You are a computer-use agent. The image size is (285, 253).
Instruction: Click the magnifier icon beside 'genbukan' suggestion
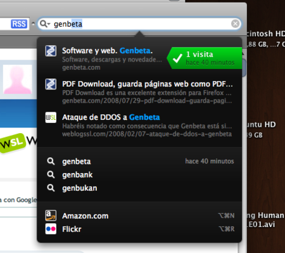[x=51, y=188]
